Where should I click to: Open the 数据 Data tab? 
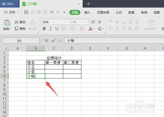pyautogui.click(x=131, y=13)
